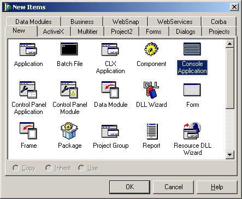Pick the CLX Application icon
This screenshot has height=199, width=242.
click(110, 49)
